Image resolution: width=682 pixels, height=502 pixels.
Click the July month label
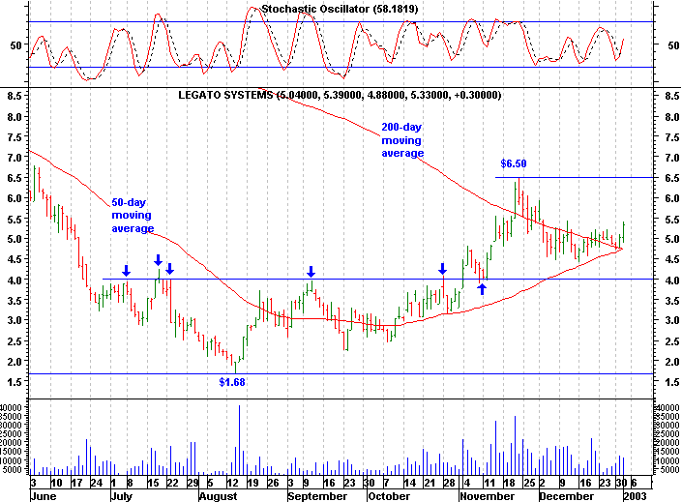pyautogui.click(x=121, y=496)
